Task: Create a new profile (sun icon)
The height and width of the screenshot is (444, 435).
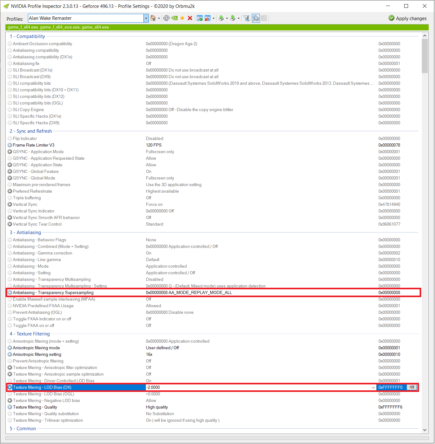Action: pyautogui.click(x=182, y=18)
